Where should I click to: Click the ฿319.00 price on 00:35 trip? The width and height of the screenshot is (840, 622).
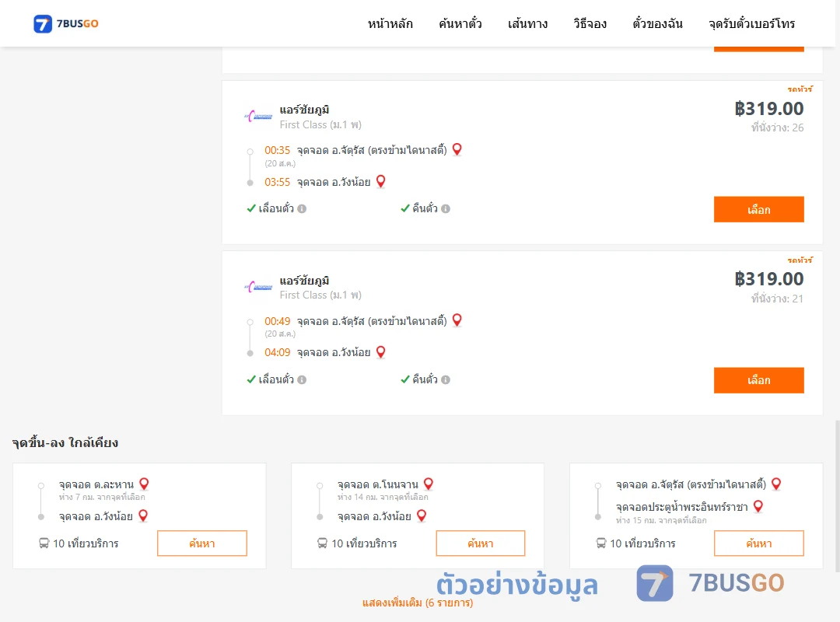[768, 109]
